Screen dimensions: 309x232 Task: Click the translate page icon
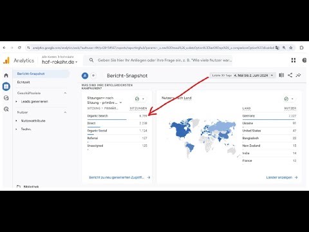[277, 48]
